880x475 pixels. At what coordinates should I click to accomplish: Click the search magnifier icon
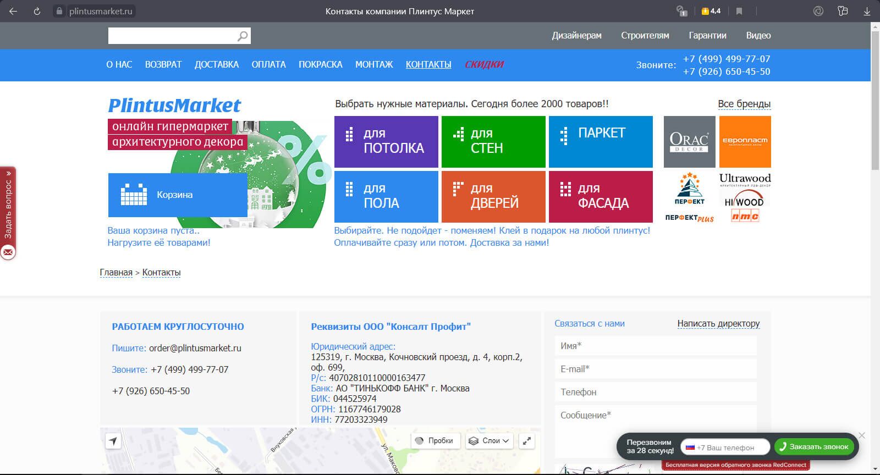coord(243,36)
